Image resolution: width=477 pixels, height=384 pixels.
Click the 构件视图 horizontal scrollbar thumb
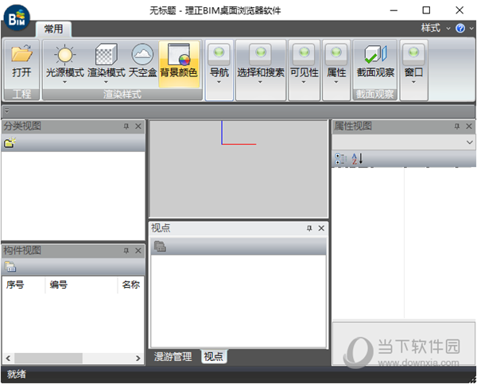(48, 358)
